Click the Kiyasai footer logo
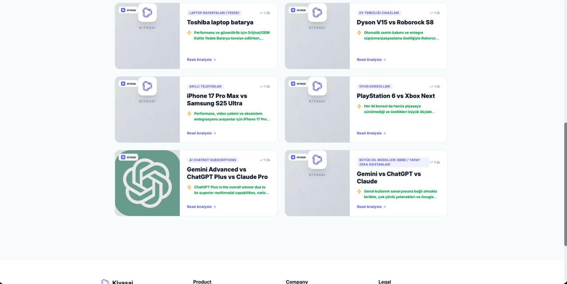 pos(117,282)
